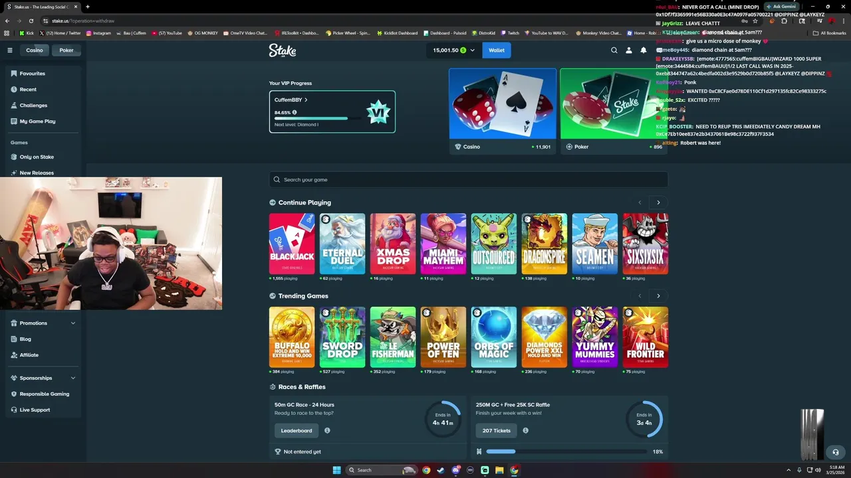Open the notifications bell icon

(644, 50)
